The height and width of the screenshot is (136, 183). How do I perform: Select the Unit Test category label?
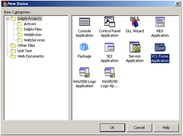[25, 51]
